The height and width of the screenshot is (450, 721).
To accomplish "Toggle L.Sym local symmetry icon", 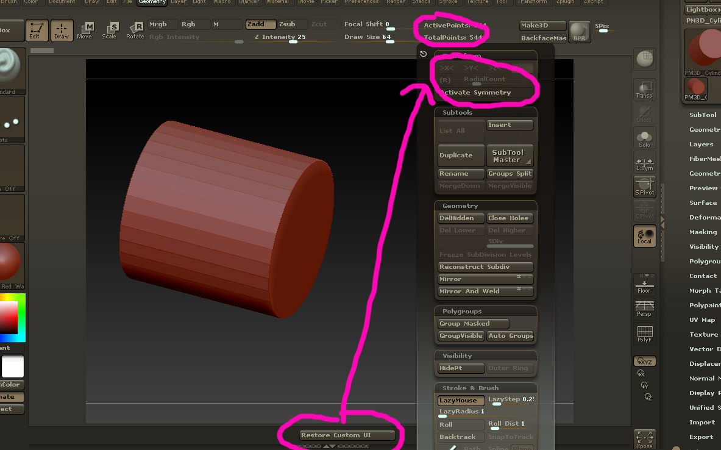I will pos(644,163).
